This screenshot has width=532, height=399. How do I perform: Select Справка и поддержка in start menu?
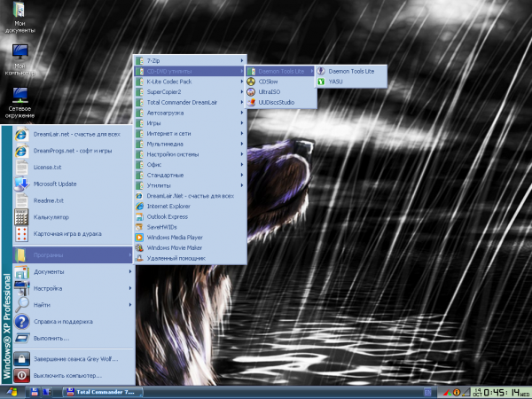pos(62,322)
